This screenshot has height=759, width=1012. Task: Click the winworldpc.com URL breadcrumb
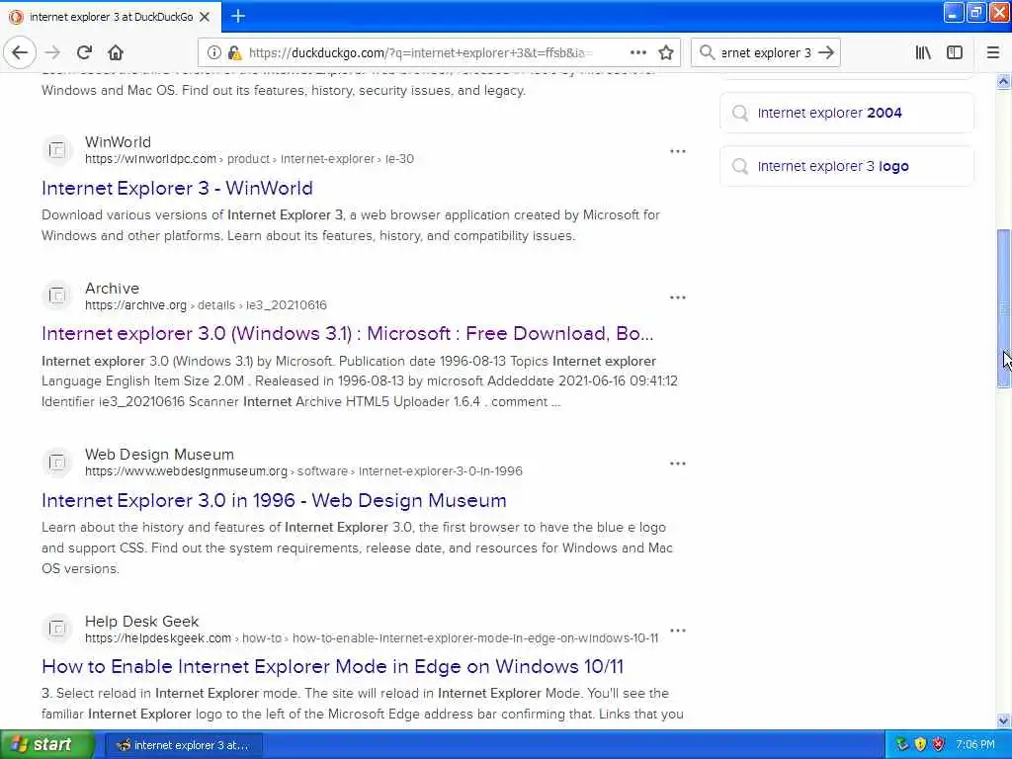[249, 159]
